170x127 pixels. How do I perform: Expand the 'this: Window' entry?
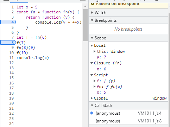point(94,51)
